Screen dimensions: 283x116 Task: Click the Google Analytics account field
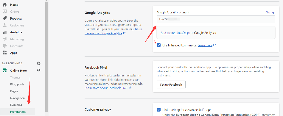tap(216, 19)
